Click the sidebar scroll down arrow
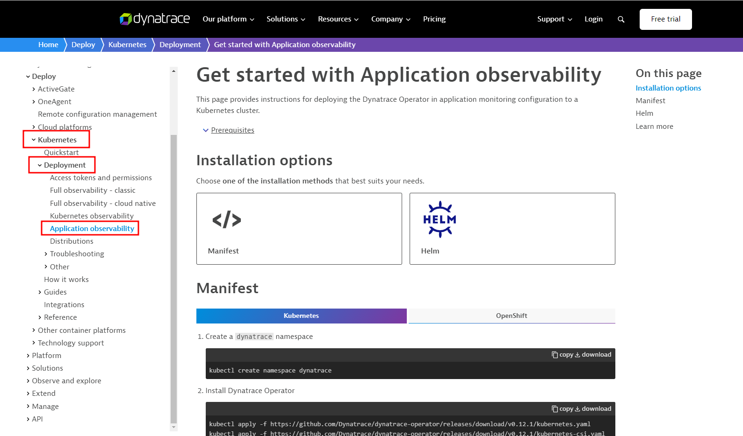This screenshot has width=743, height=436. pyautogui.click(x=174, y=427)
